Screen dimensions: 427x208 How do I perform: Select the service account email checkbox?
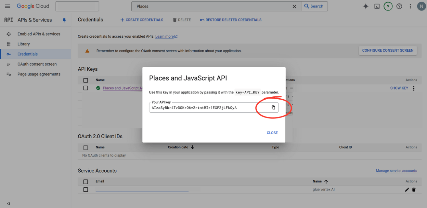click(85, 190)
